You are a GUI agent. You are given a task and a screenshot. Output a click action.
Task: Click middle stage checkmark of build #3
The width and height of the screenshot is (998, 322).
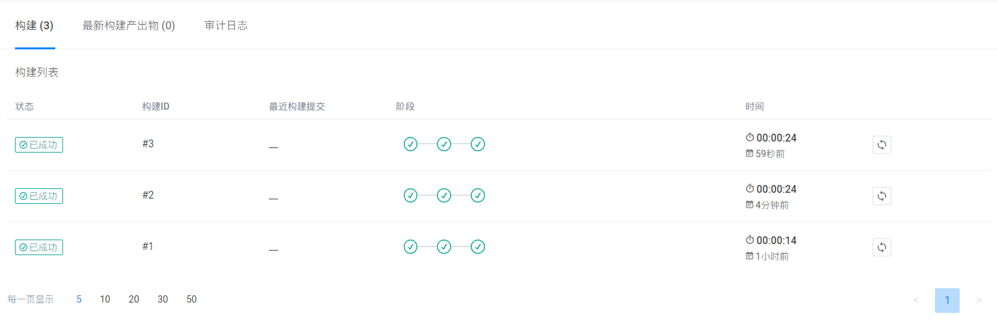coord(444,144)
